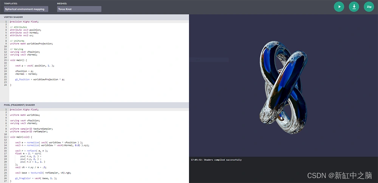Click 'uniform mat4 worldView;' in fragment shader

tap(25, 115)
